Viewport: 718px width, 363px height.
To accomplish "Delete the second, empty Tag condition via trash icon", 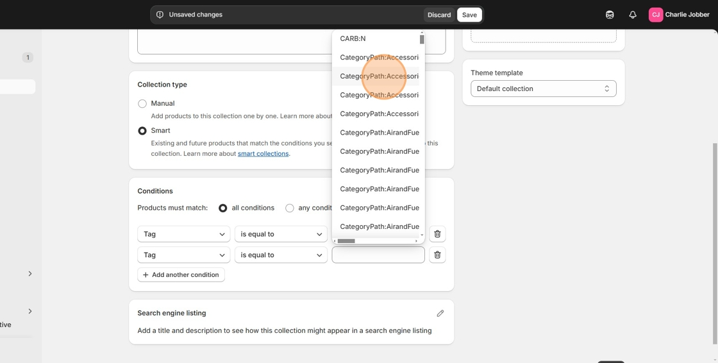I will click(x=437, y=255).
